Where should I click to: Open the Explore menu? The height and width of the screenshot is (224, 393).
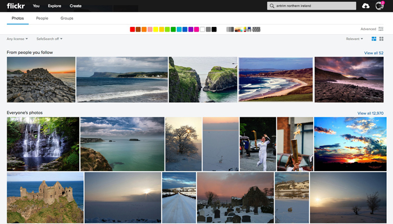[x=54, y=6]
